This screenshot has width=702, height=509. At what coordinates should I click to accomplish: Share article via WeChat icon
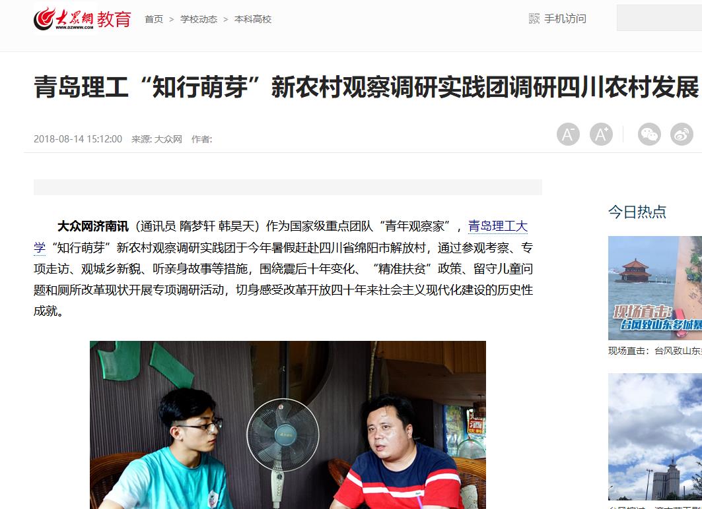(649, 134)
